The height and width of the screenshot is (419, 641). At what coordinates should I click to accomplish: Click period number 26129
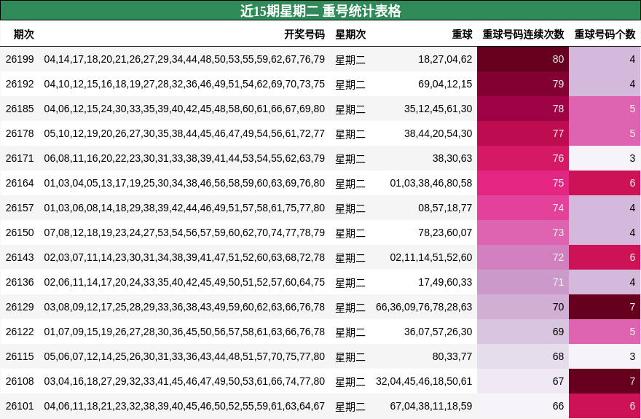click(x=20, y=307)
